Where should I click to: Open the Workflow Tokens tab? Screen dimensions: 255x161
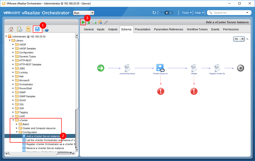[197, 29]
